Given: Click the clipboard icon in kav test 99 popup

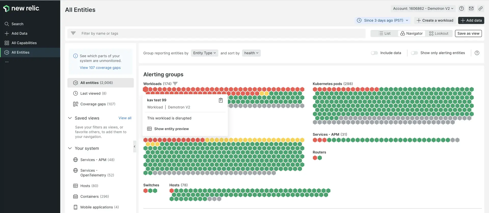Looking at the screenshot, I should (x=221, y=100).
